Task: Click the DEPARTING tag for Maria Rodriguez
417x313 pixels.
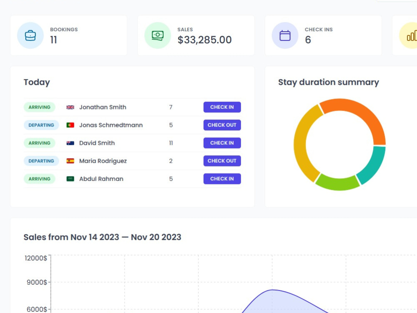Action: coord(41,161)
